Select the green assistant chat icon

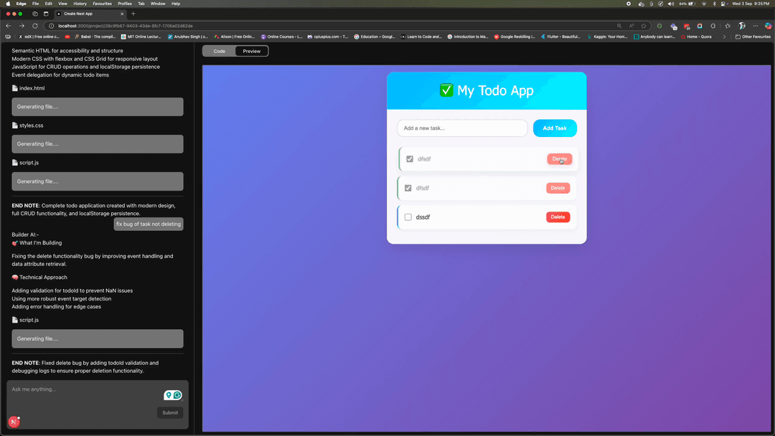pyautogui.click(x=176, y=395)
